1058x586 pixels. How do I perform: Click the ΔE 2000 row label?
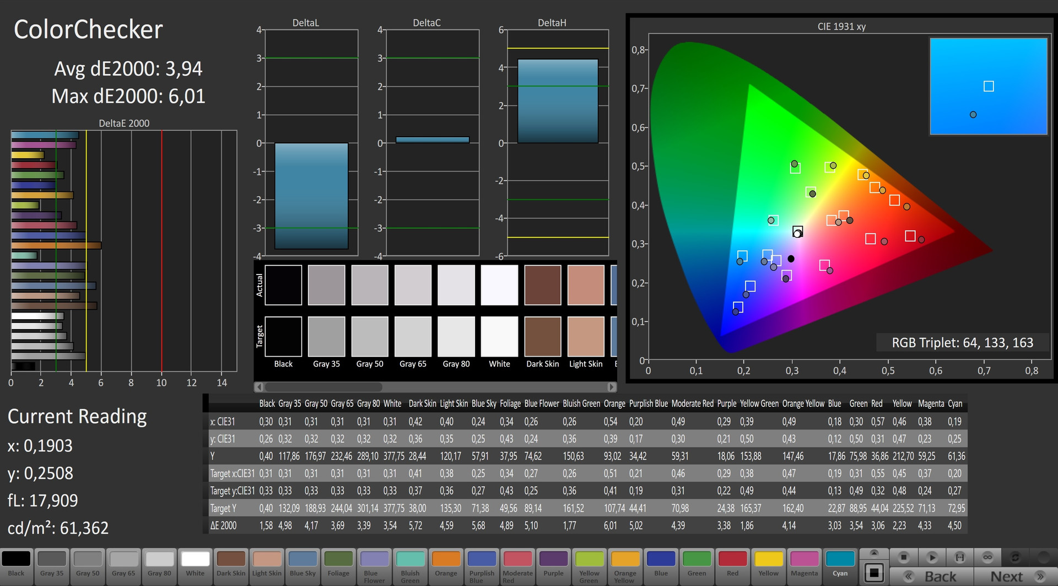(x=223, y=525)
